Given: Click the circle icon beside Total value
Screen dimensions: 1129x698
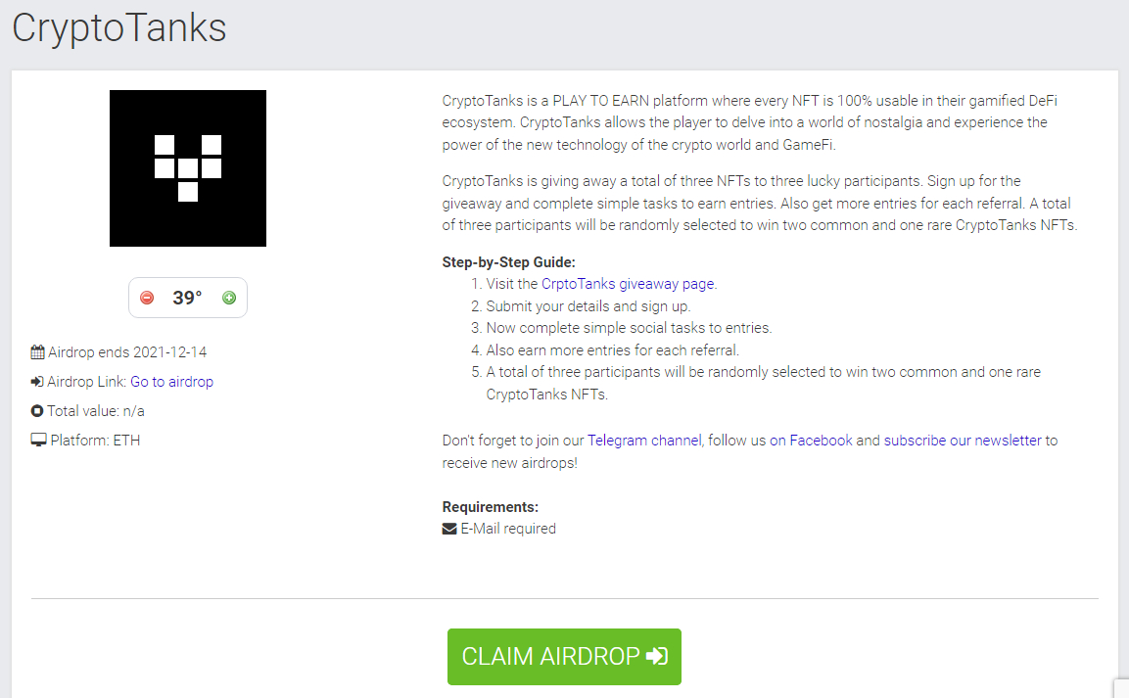Looking at the screenshot, I should pyautogui.click(x=37, y=411).
